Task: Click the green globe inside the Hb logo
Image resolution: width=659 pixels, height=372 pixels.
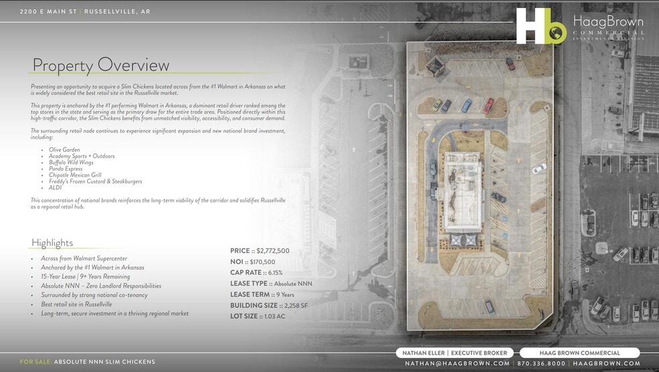Action: [x=556, y=32]
